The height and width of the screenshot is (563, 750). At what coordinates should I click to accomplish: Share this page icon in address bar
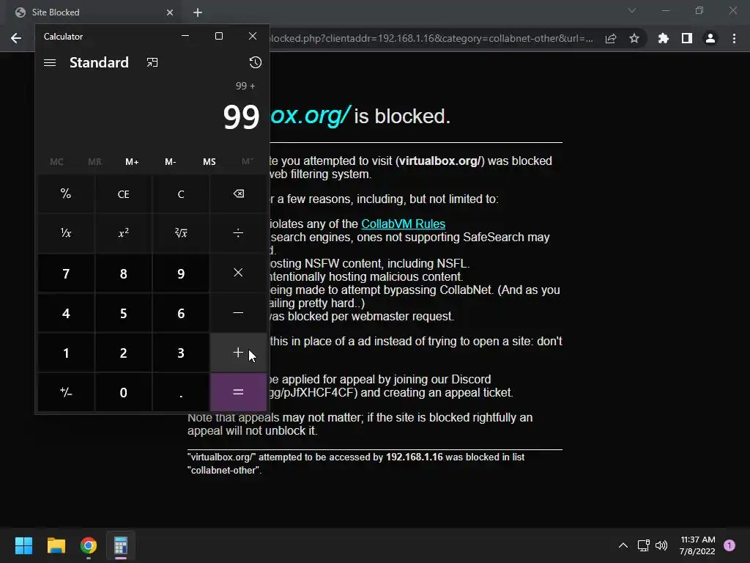[611, 38]
